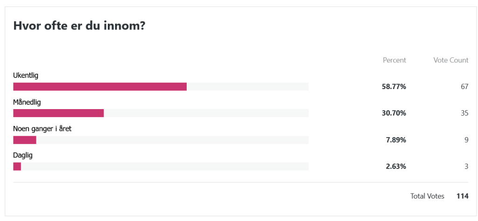Click the "Noen ganger i året" pink bar
This screenshot has height=221, width=478.
pos(25,140)
